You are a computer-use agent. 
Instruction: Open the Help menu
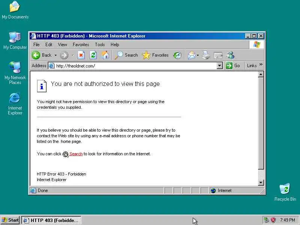coord(115,45)
